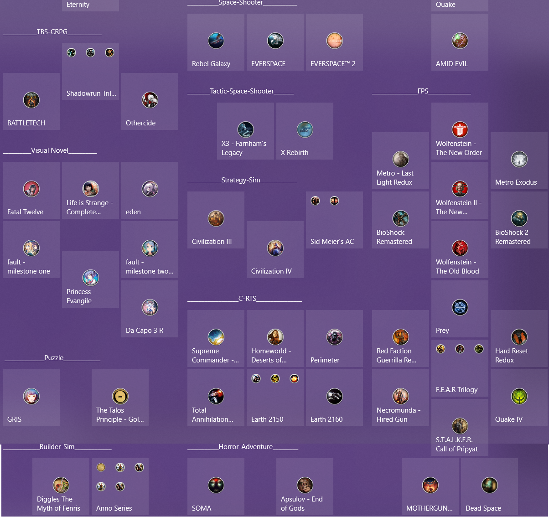Launch the Quake IV tile

519,398
